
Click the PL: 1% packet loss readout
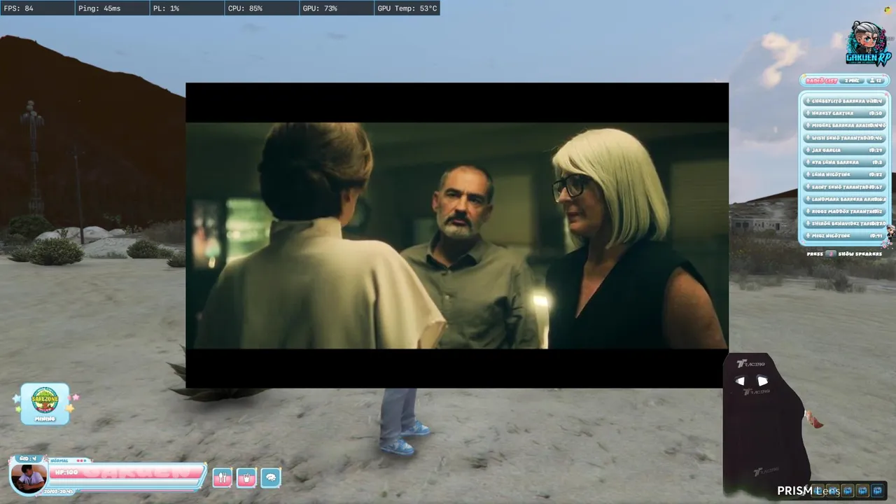187,8
